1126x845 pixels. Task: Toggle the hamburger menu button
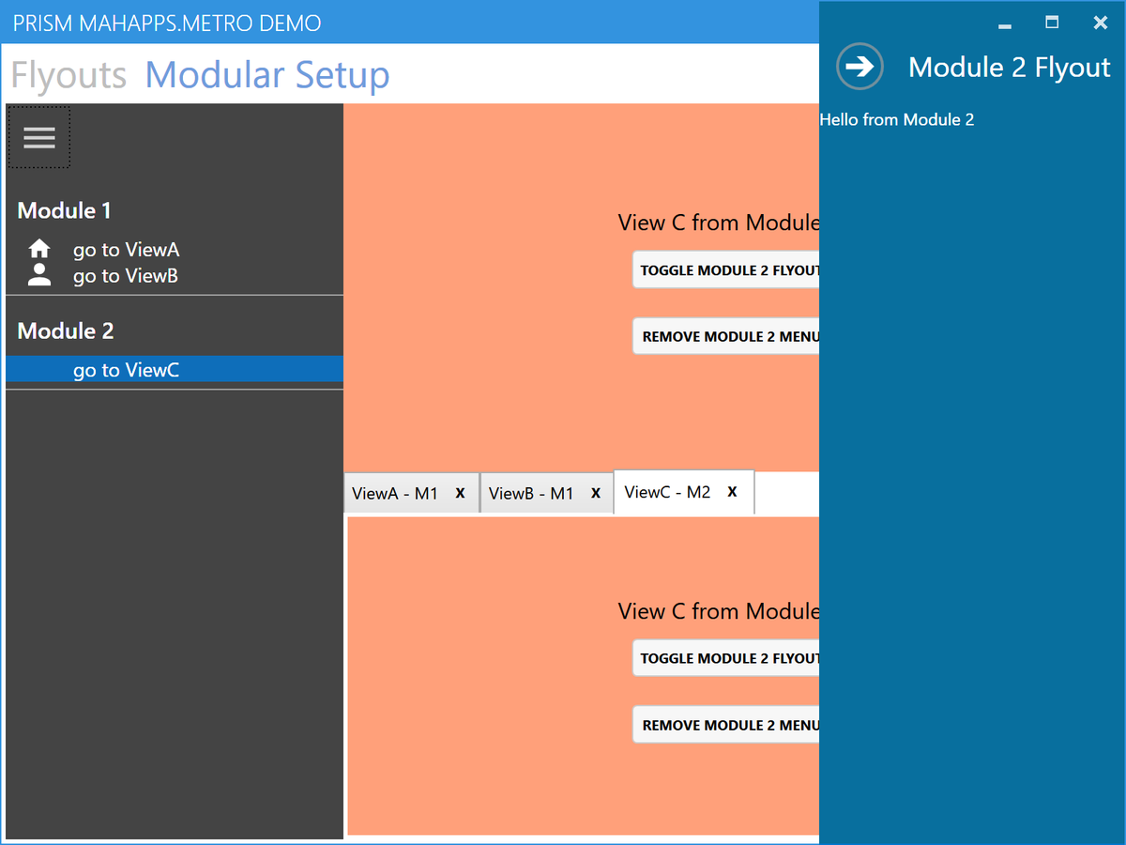point(39,138)
